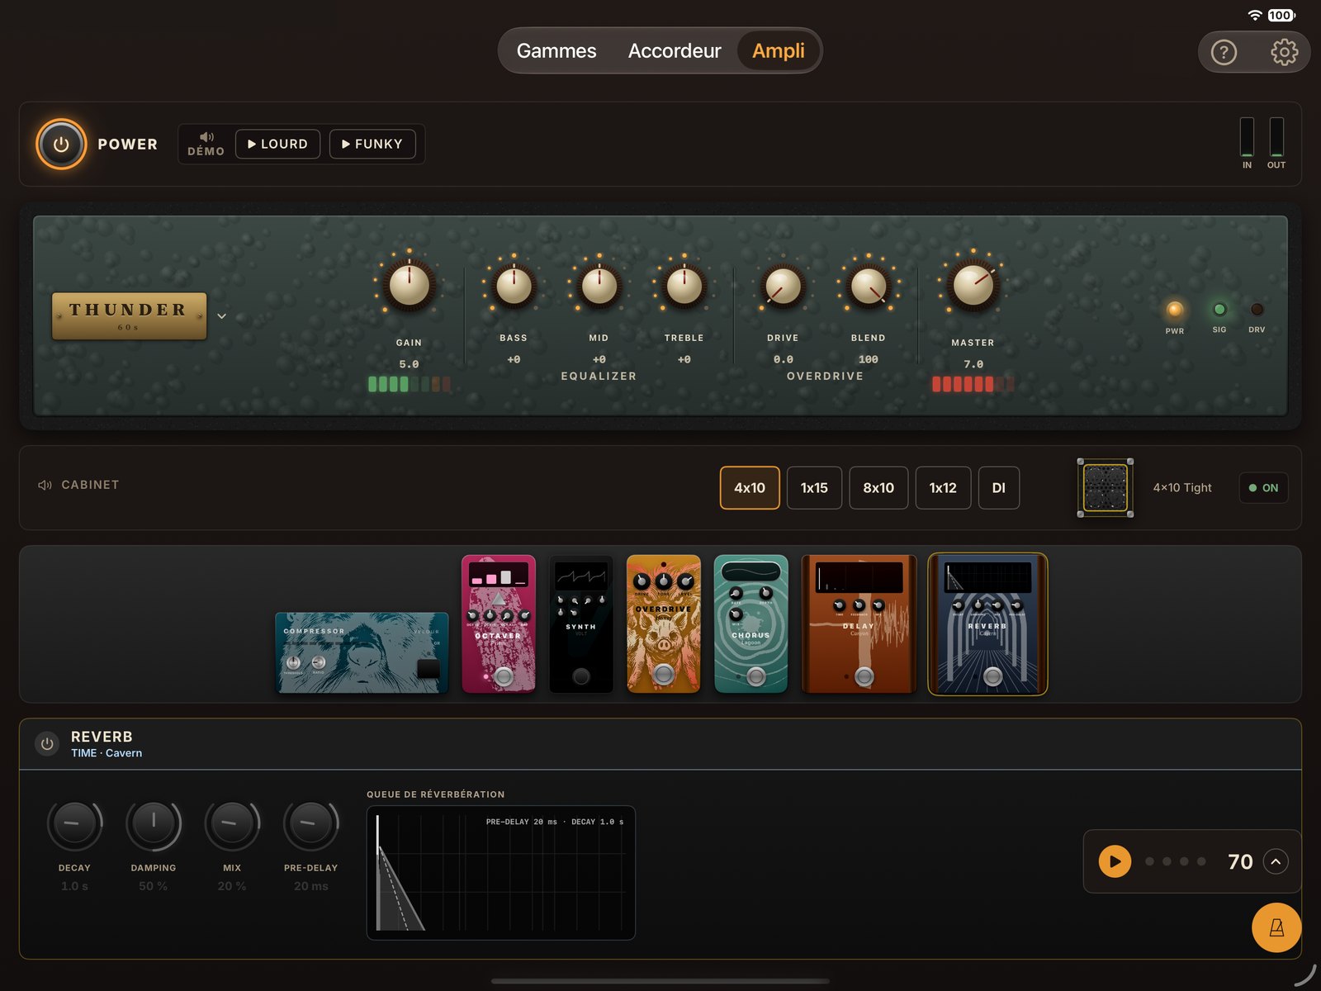Click the amp Bass knob

[x=514, y=286]
